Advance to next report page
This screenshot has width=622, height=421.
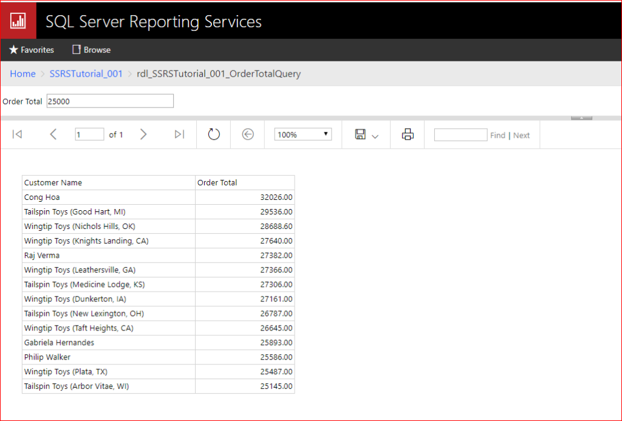coord(143,135)
